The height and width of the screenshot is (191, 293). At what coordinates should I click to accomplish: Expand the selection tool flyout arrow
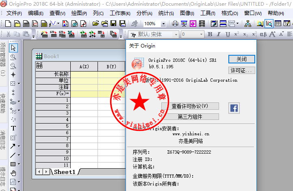point(19,84)
